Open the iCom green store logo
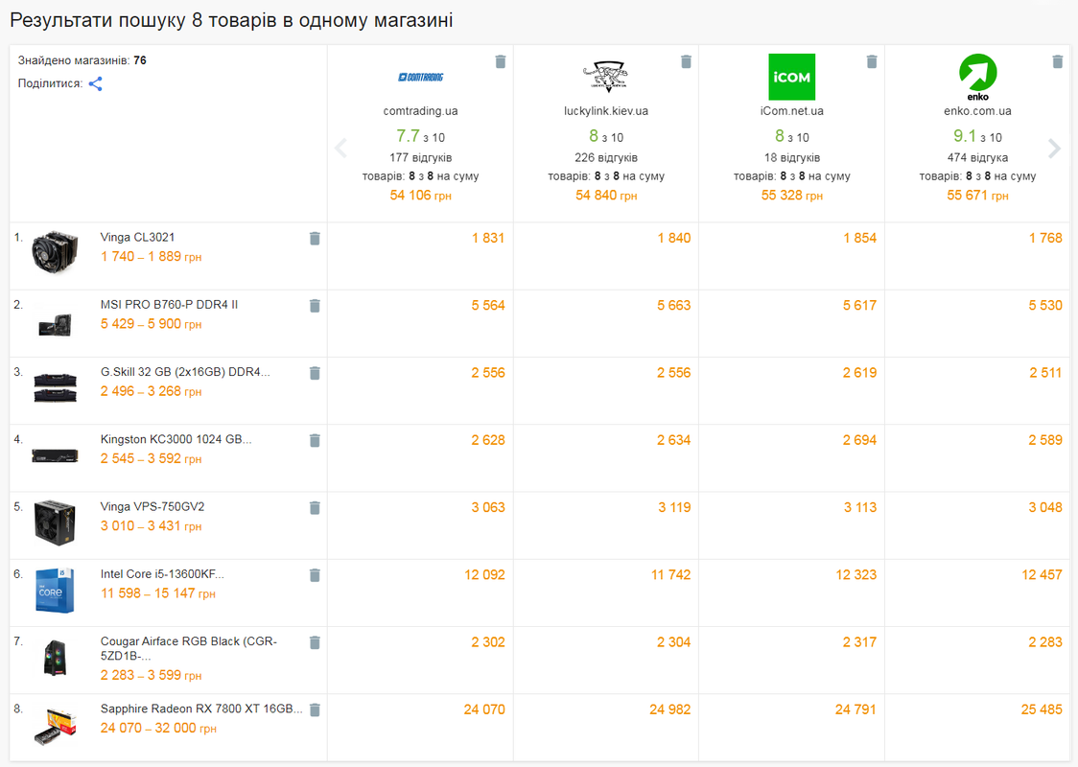The image size is (1078, 767). (x=792, y=77)
